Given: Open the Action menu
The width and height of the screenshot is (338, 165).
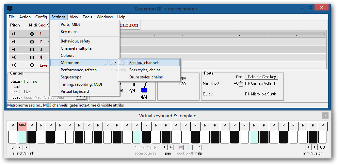Looking at the screenshot, I should [x=25, y=17].
